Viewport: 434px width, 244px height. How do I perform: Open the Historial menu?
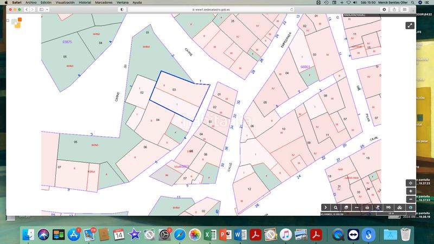coord(85,3)
